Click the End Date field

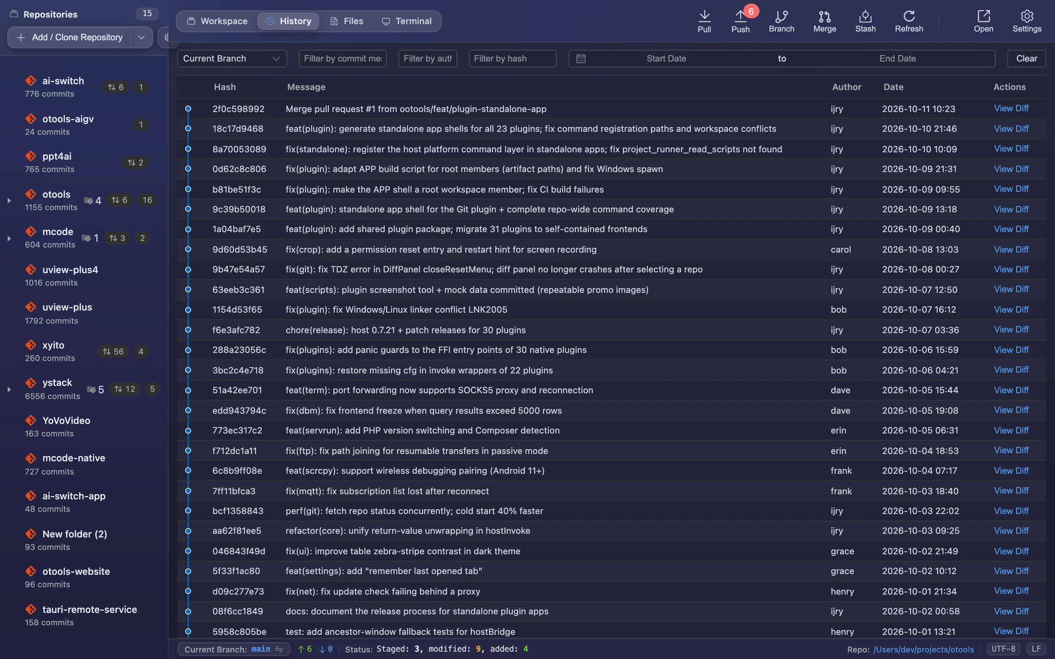[897, 59]
